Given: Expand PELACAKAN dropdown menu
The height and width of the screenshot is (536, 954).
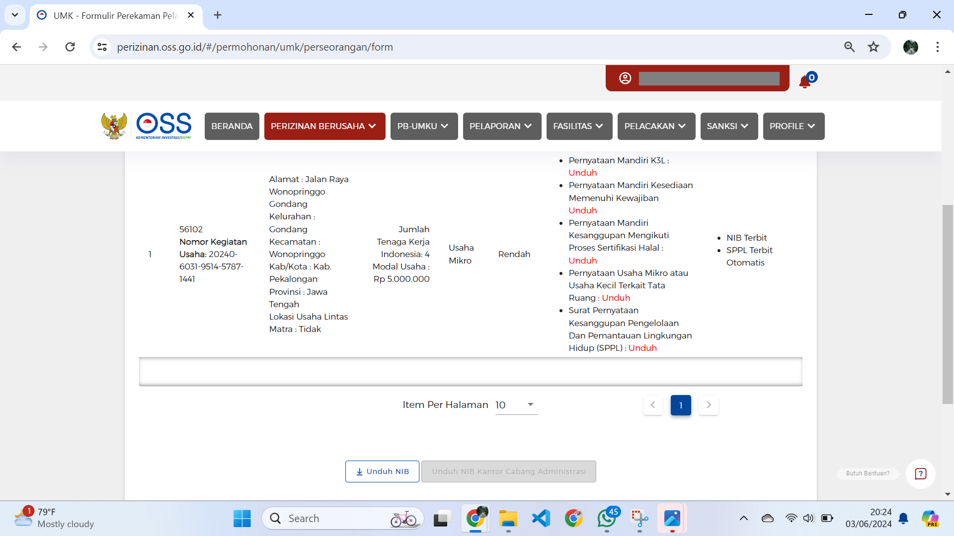Looking at the screenshot, I should click(x=656, y=126).
